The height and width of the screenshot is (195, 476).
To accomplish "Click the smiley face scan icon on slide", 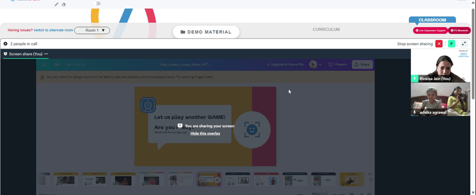I will click(x=252, y=130).
